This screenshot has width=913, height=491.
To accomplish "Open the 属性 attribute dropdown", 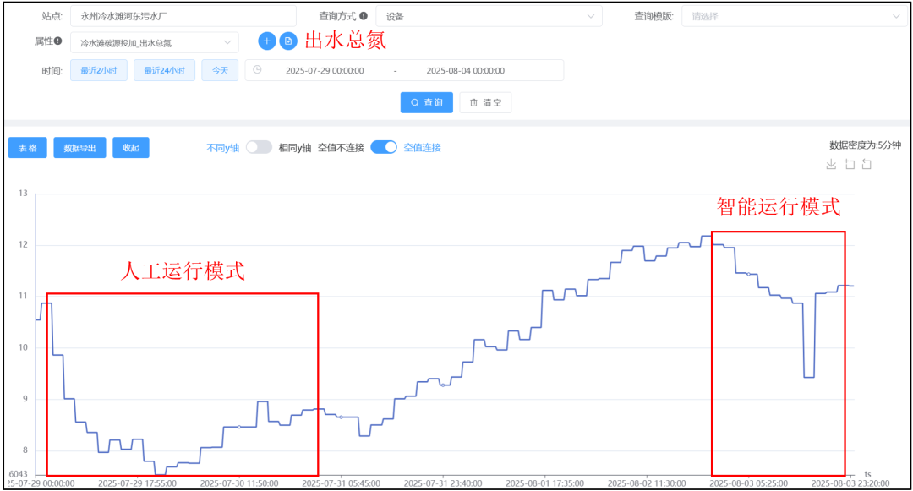I will [x=155, y=42].
